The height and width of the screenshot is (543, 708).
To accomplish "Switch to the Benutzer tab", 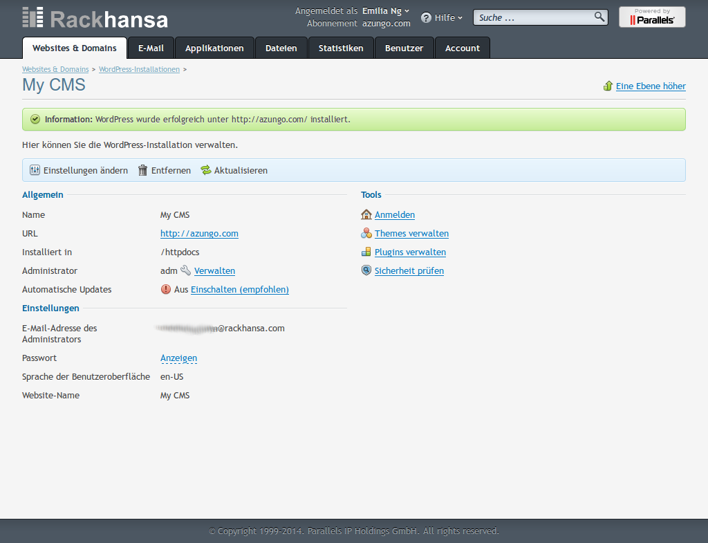I will click(404, 48).
